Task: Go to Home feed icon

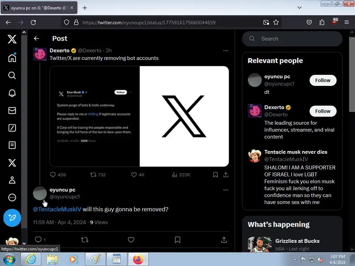Action: pyautogui.click(x=12, y=57)
